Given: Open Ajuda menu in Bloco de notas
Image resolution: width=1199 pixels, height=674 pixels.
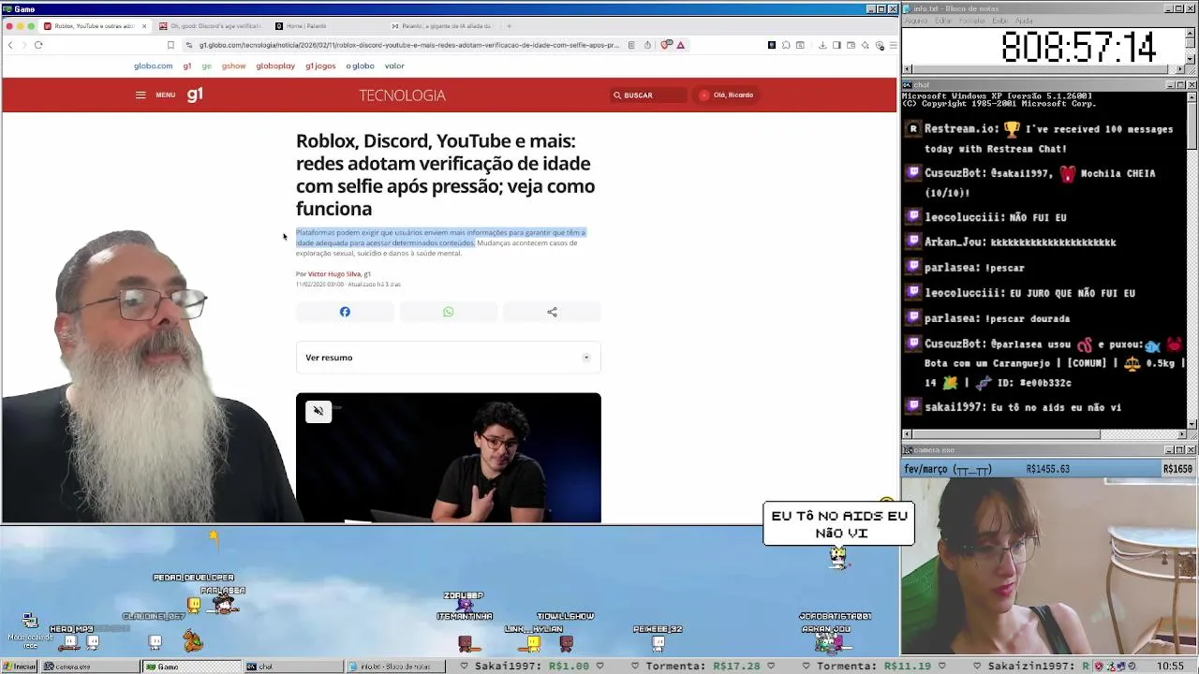Looking at the screenshot, I should (x=1025, y=21).
